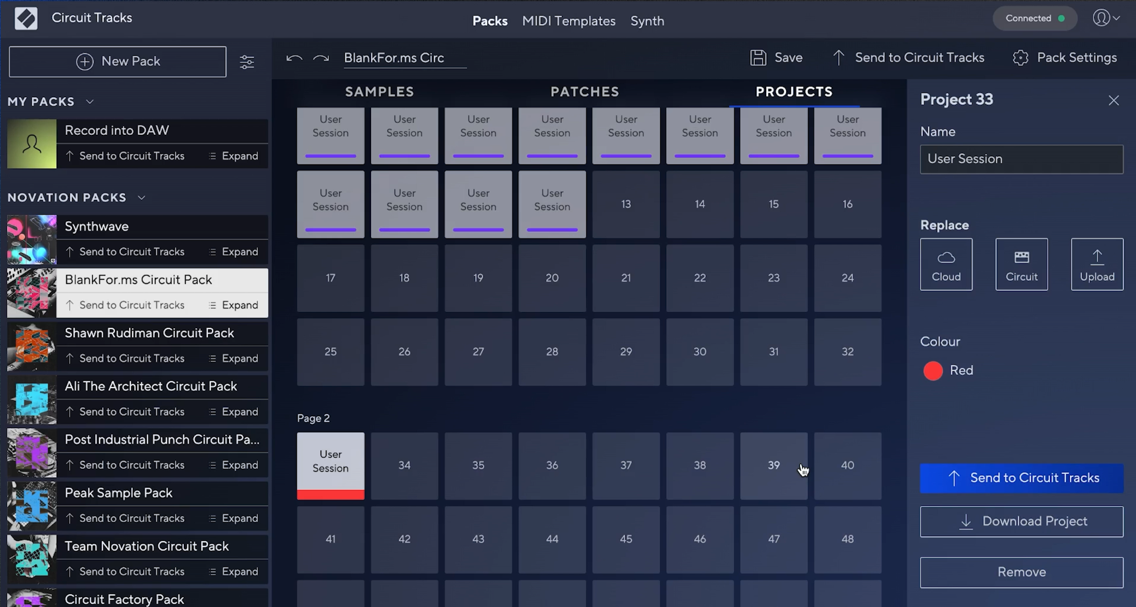Click the pack filter sliders icon
The image size is (1136, 607).
click(x=247, y=62)
